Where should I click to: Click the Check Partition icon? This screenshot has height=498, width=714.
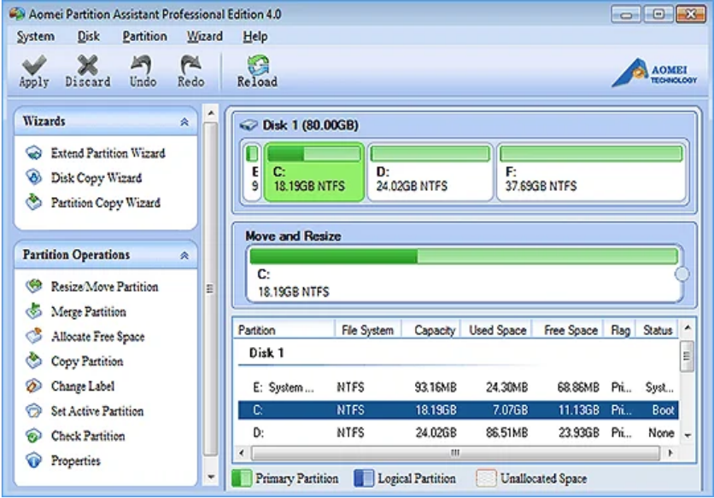click(x=33, y=436)
